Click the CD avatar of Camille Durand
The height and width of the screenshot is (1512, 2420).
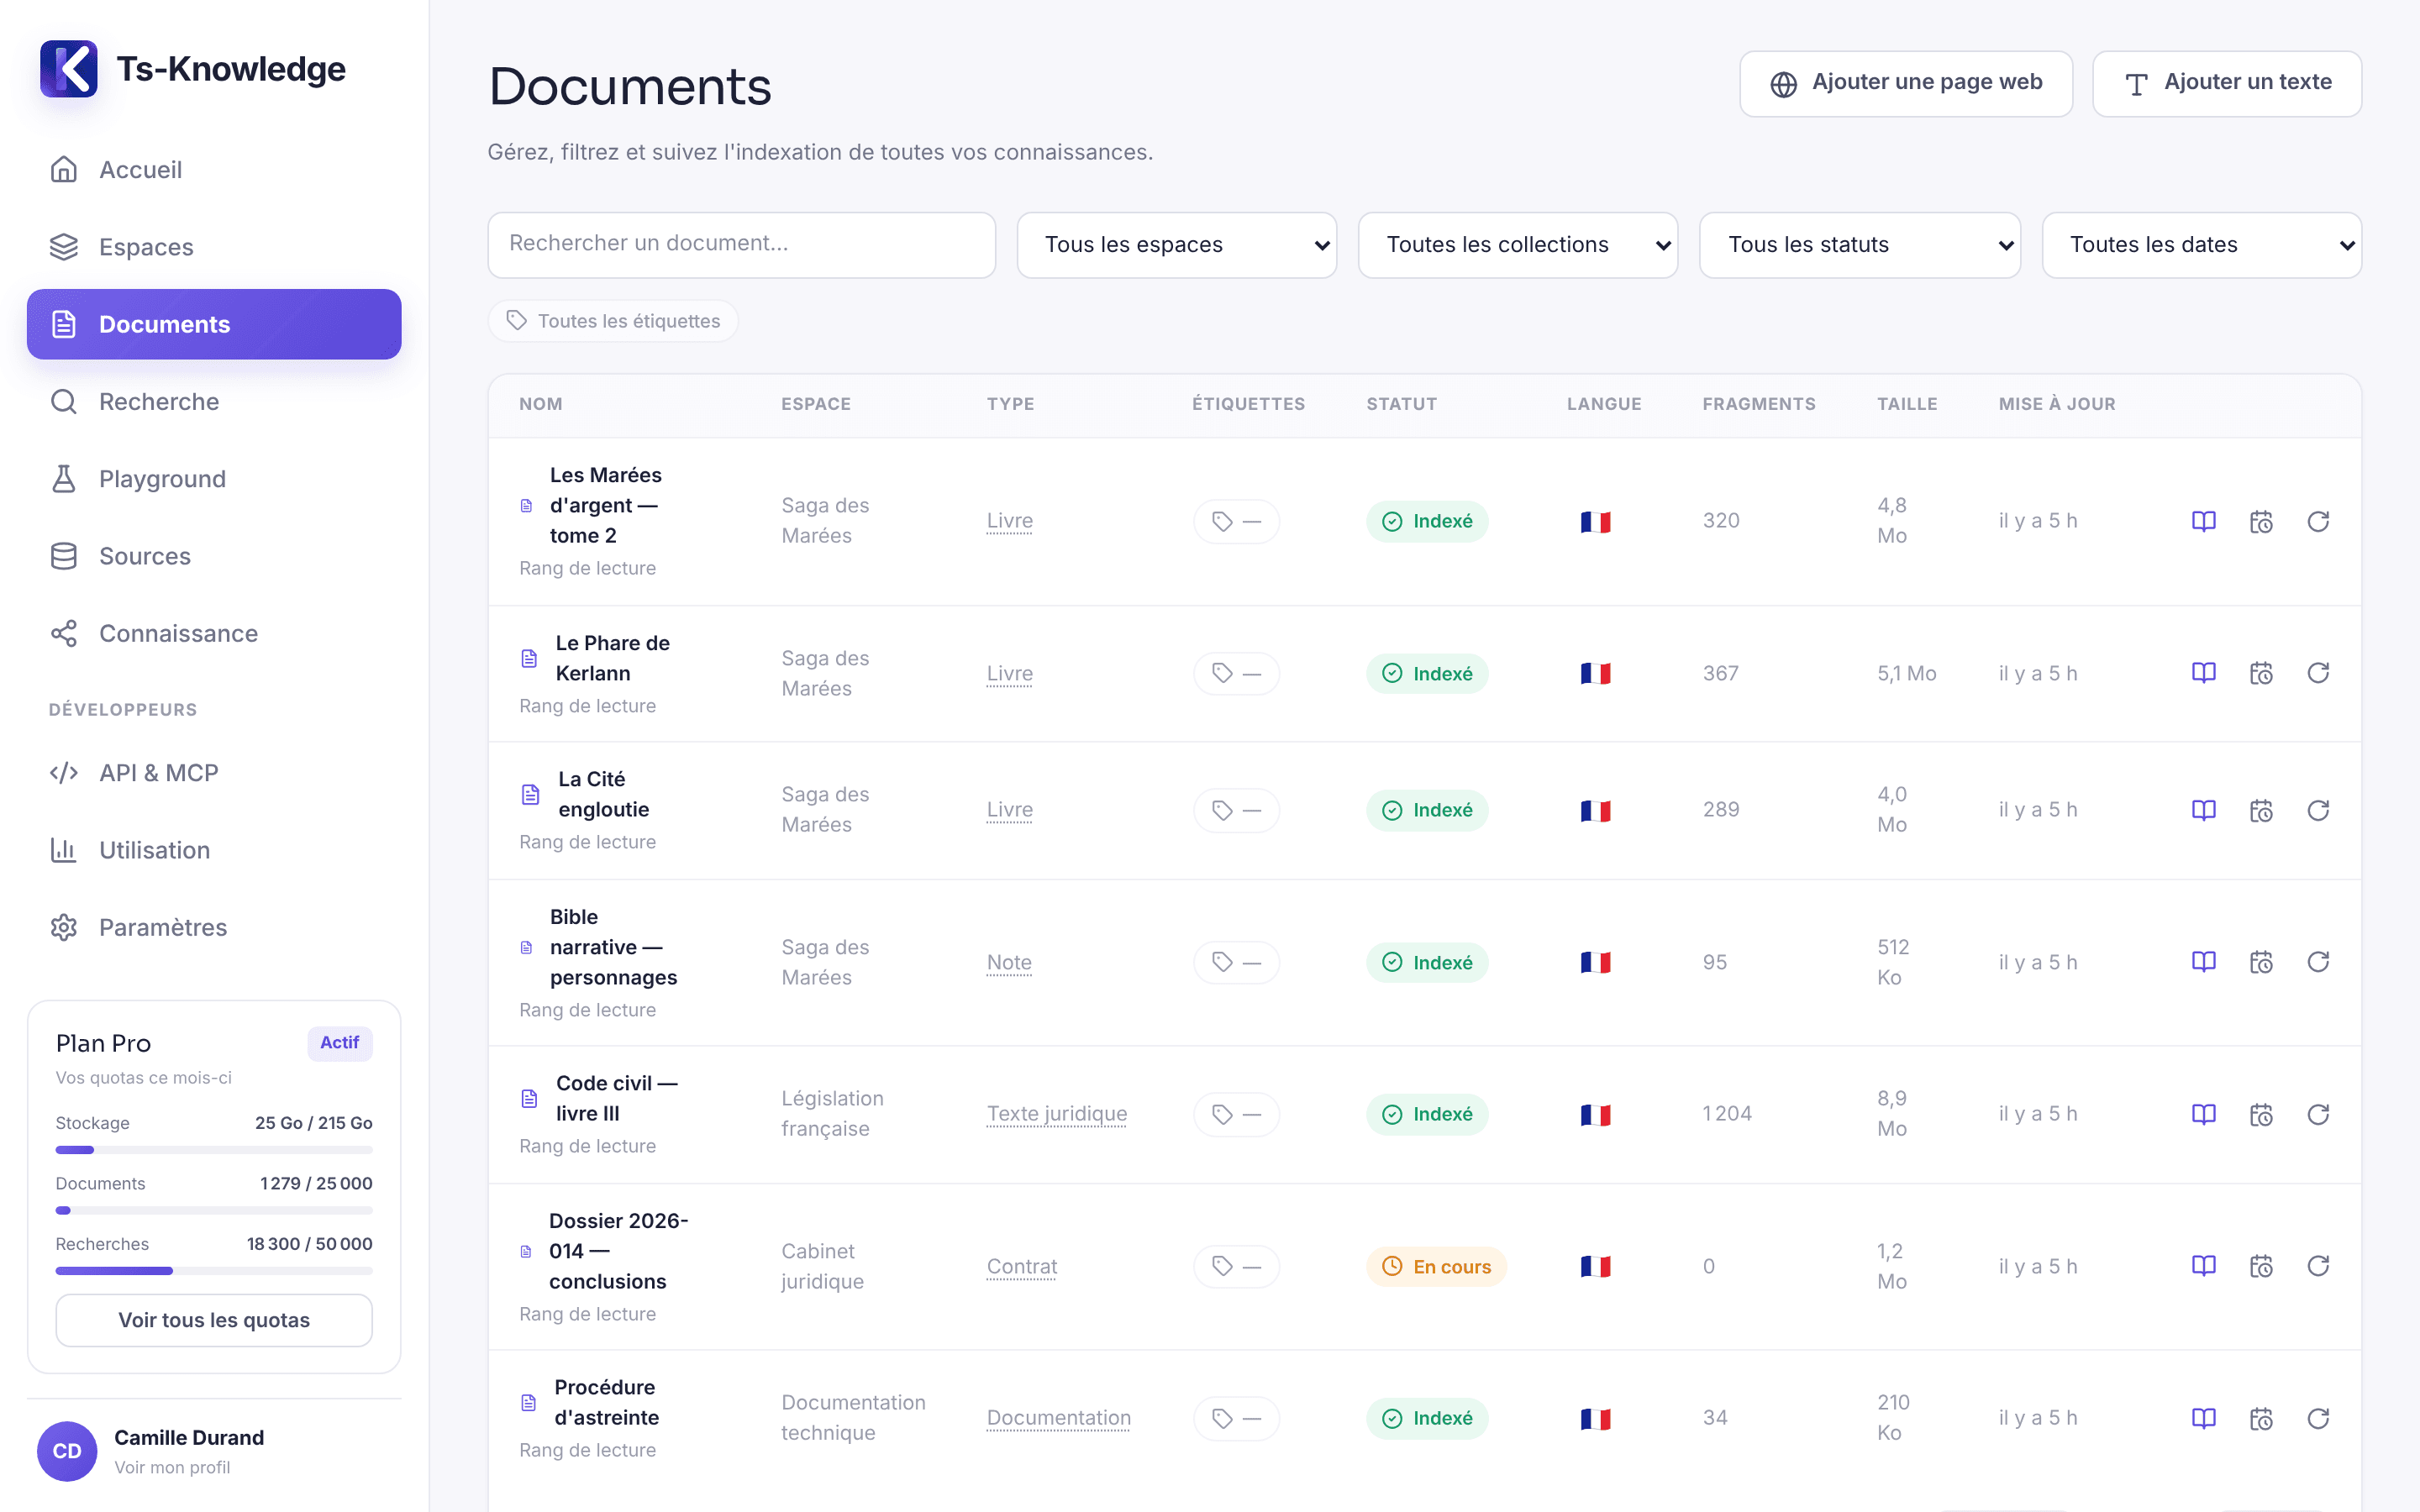click(67, 1451)
